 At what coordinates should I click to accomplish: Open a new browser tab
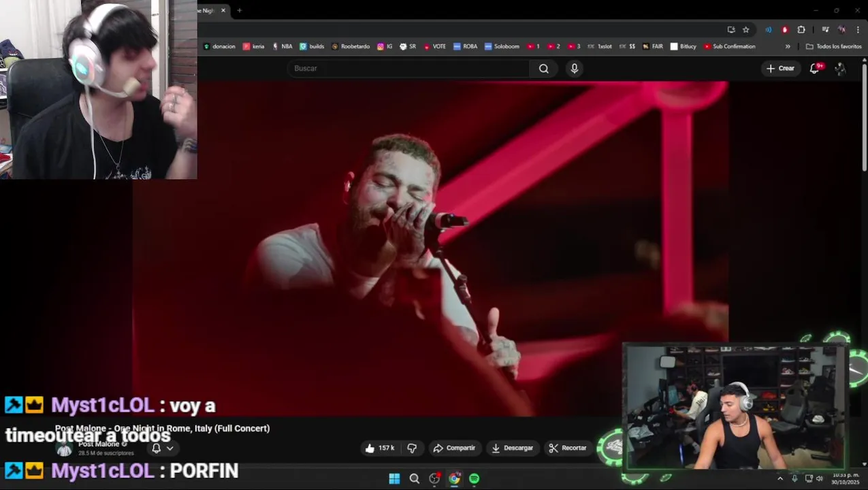click(x=239, y=10)
